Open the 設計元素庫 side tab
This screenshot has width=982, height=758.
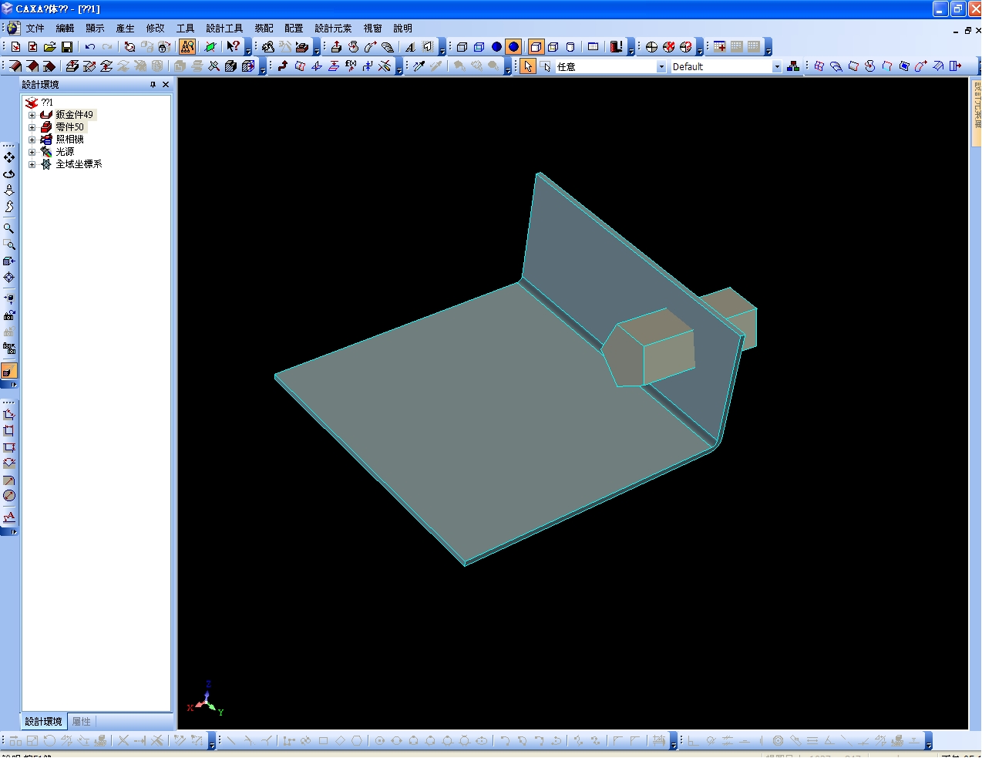pyautogui.click(x=977, y=112)
